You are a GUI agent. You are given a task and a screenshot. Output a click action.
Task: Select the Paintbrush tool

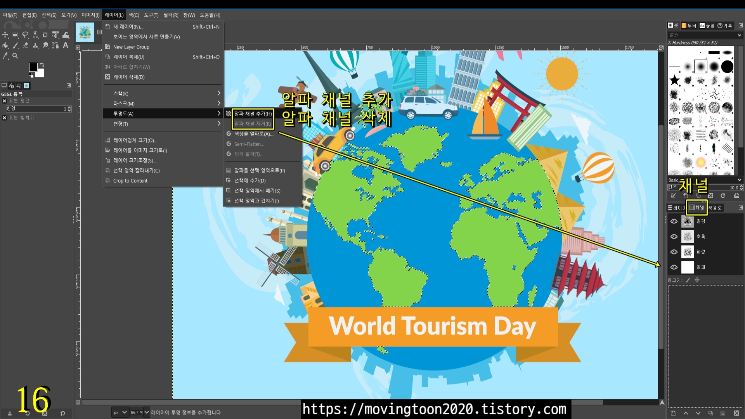15,45
